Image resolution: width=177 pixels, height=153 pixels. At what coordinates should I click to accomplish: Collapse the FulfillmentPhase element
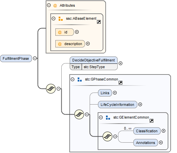(x=35, y=58)
